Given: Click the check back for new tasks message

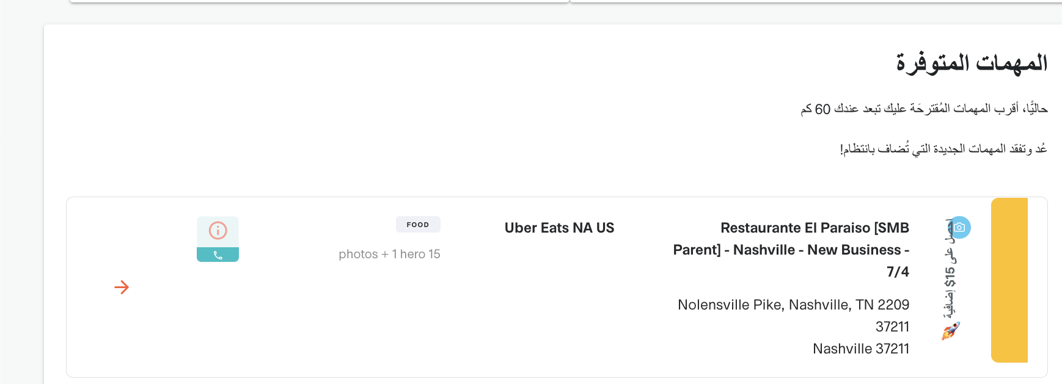Looking at the screenshot, I should tap(943, 148).
